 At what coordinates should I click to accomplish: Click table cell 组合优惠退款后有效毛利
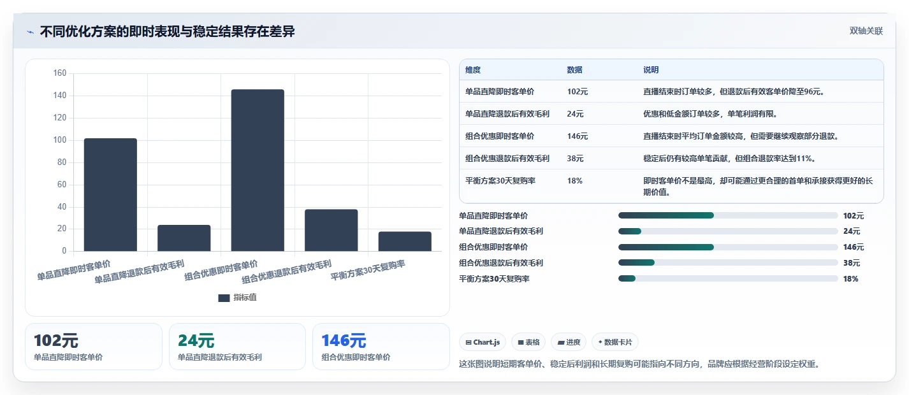(507, 159)
